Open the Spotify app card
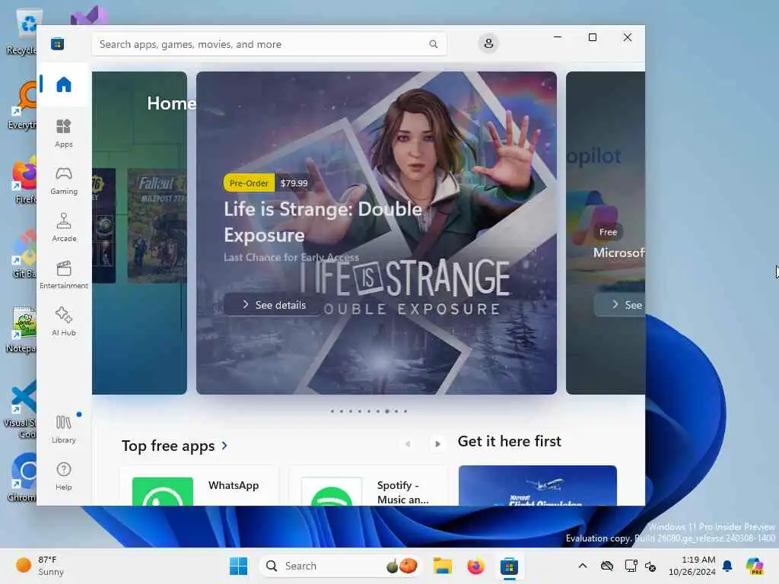The height and width of the screenshot is (584, 779). coord(369,487)
